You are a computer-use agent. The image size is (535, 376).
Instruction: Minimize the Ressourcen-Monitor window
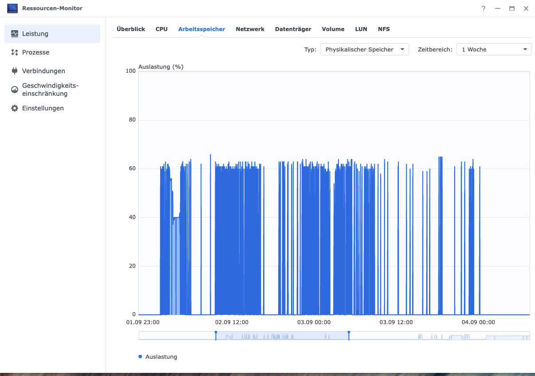(x=498, y=8)
